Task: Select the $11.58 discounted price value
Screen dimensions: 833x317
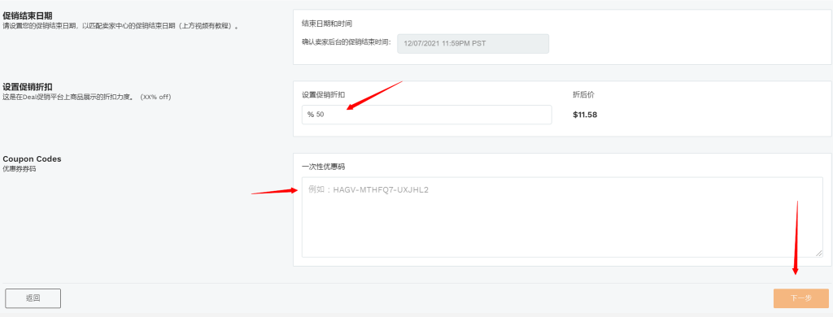Action: 585,114
